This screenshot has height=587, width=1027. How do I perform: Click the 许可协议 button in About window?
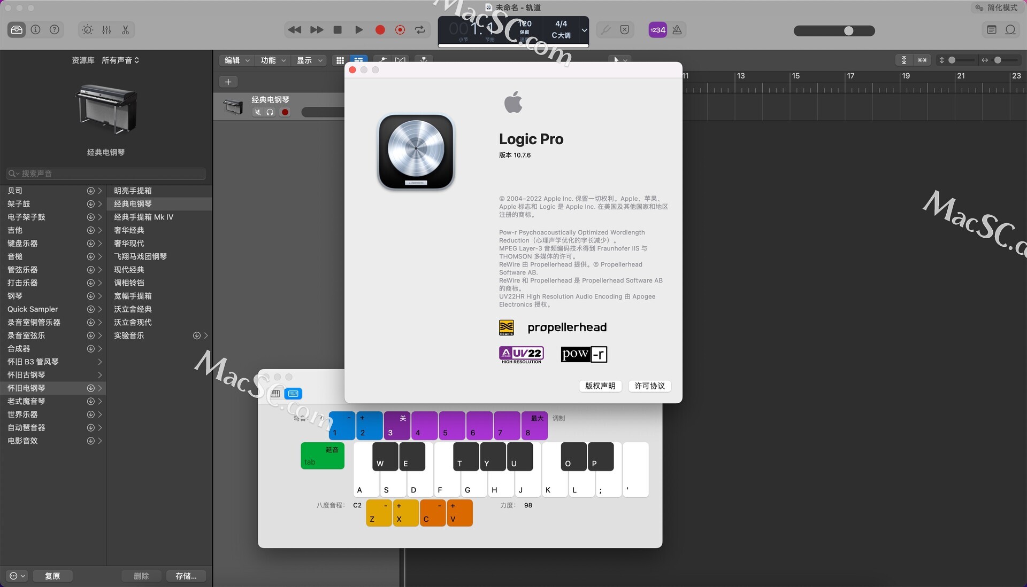[649, 386]
